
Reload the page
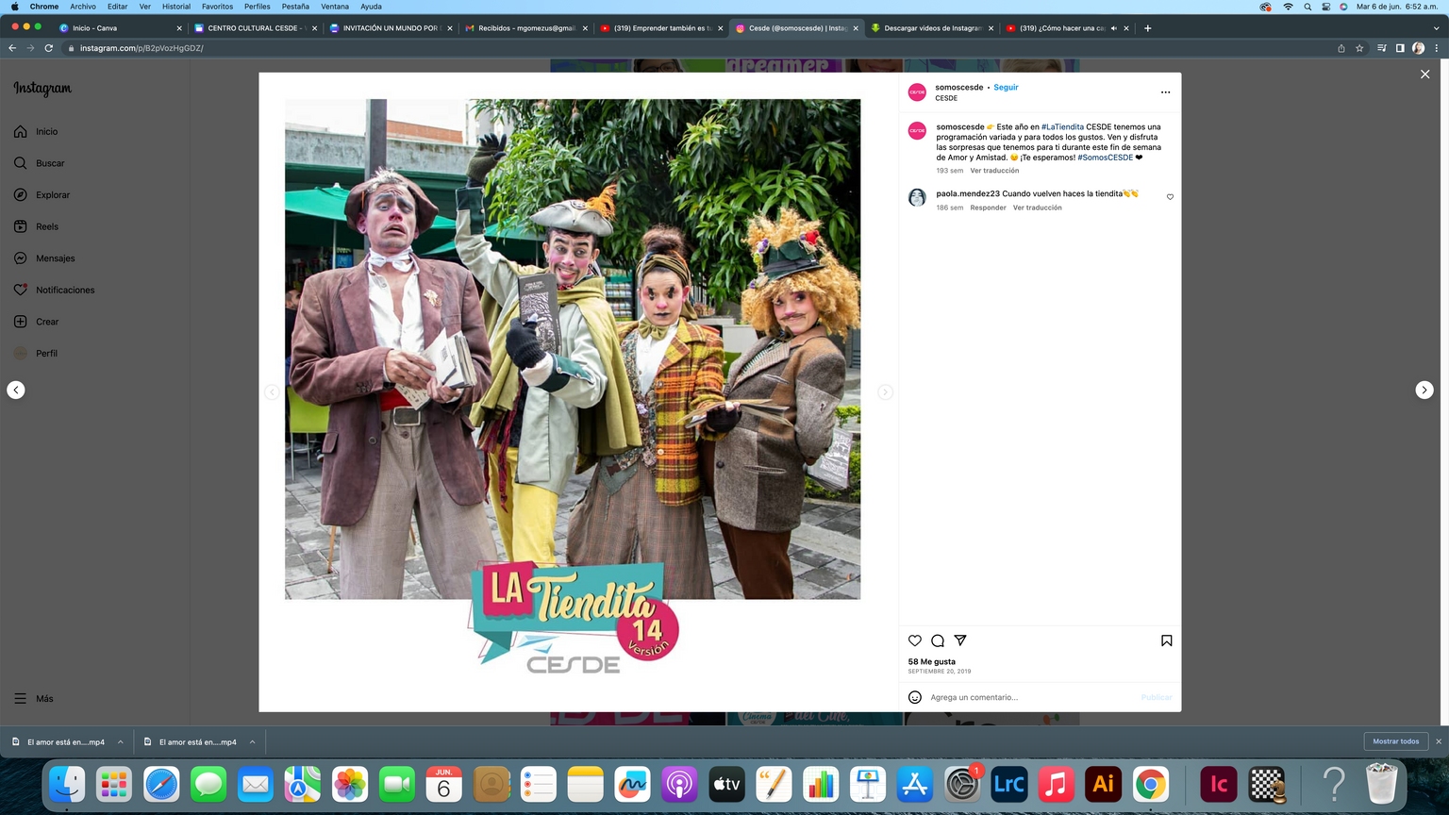click(49, 48)
